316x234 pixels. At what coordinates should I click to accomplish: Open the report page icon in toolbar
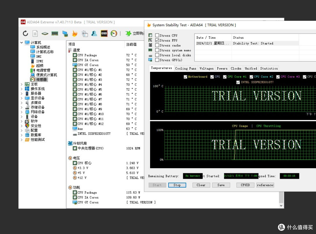[35, 33]
